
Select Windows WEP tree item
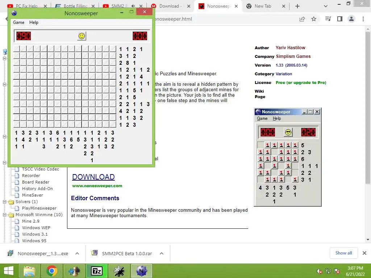[36, 228]
